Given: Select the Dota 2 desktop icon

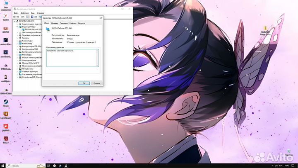Looking at the screenshot, I should (x=6, y=140).
